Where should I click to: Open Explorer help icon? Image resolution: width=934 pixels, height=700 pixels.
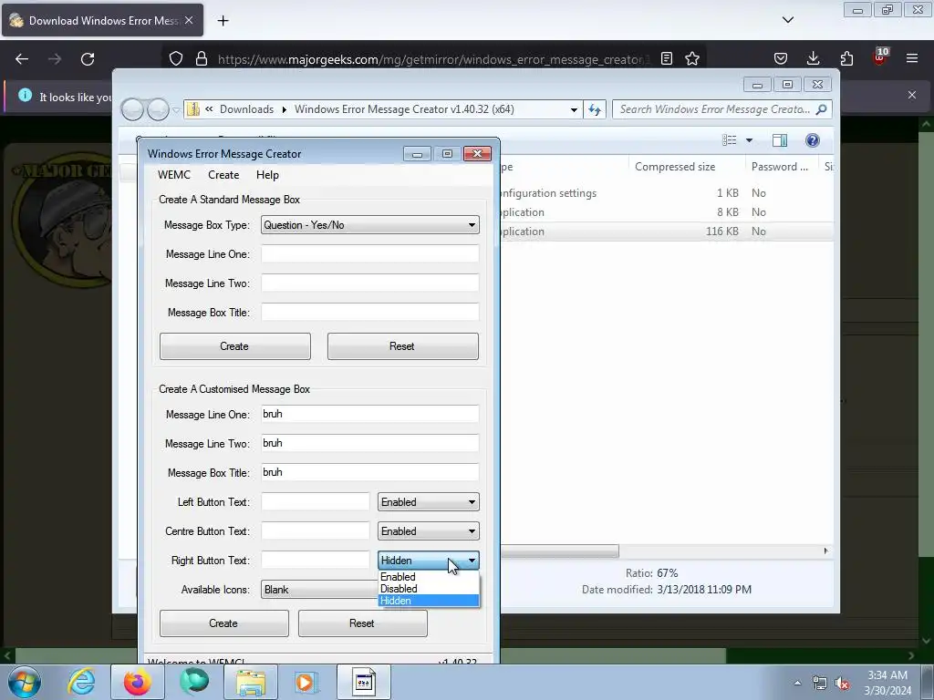(813, 140)
